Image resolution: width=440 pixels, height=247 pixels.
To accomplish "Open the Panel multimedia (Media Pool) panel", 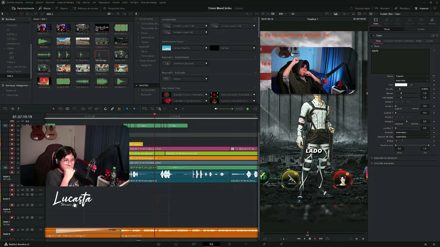I will 23,8.
